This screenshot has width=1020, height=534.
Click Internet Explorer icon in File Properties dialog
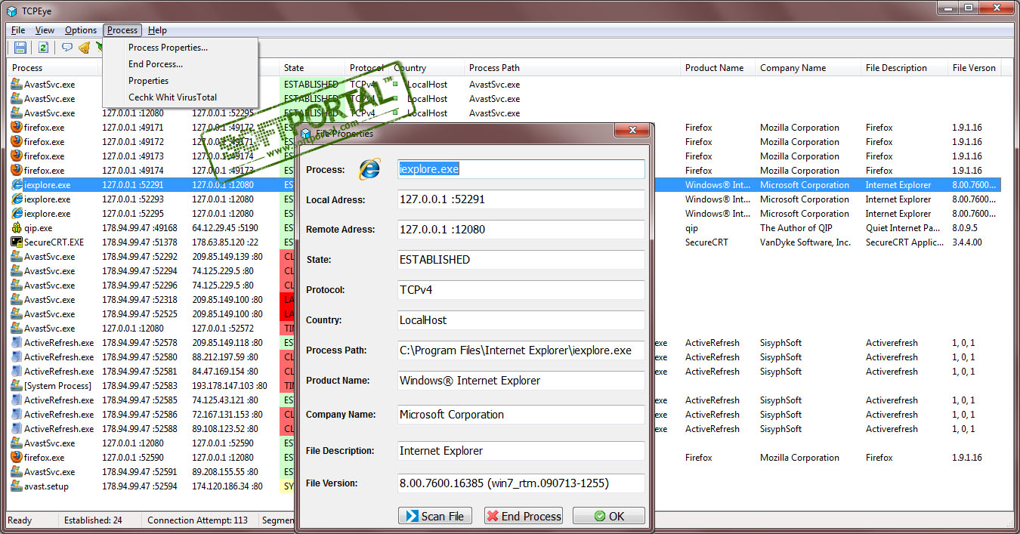click(369, 169)
